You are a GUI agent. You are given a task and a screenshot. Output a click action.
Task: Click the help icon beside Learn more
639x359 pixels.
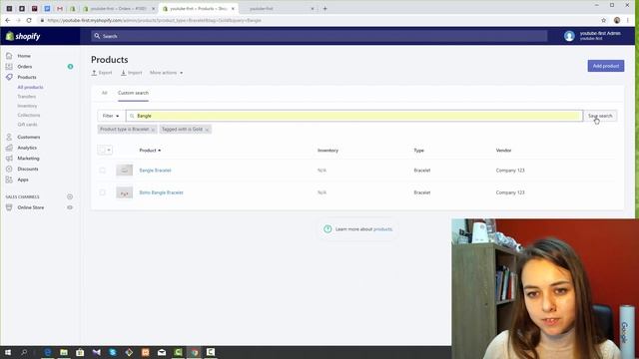(327, 229)
